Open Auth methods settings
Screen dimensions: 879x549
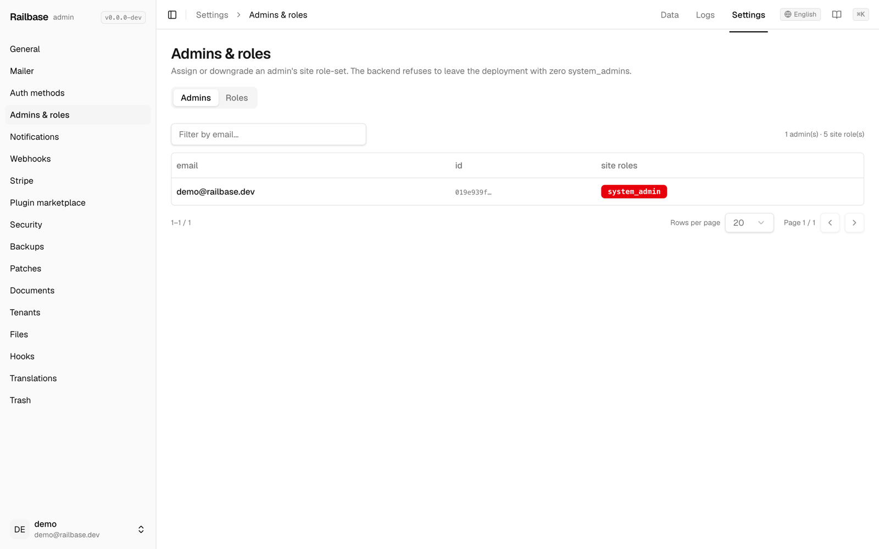pyautogui.click(x=77, y=93)
